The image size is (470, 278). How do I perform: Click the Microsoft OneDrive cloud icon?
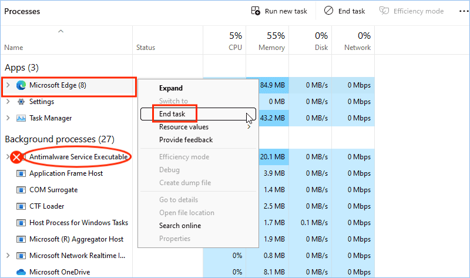[21, 272]
